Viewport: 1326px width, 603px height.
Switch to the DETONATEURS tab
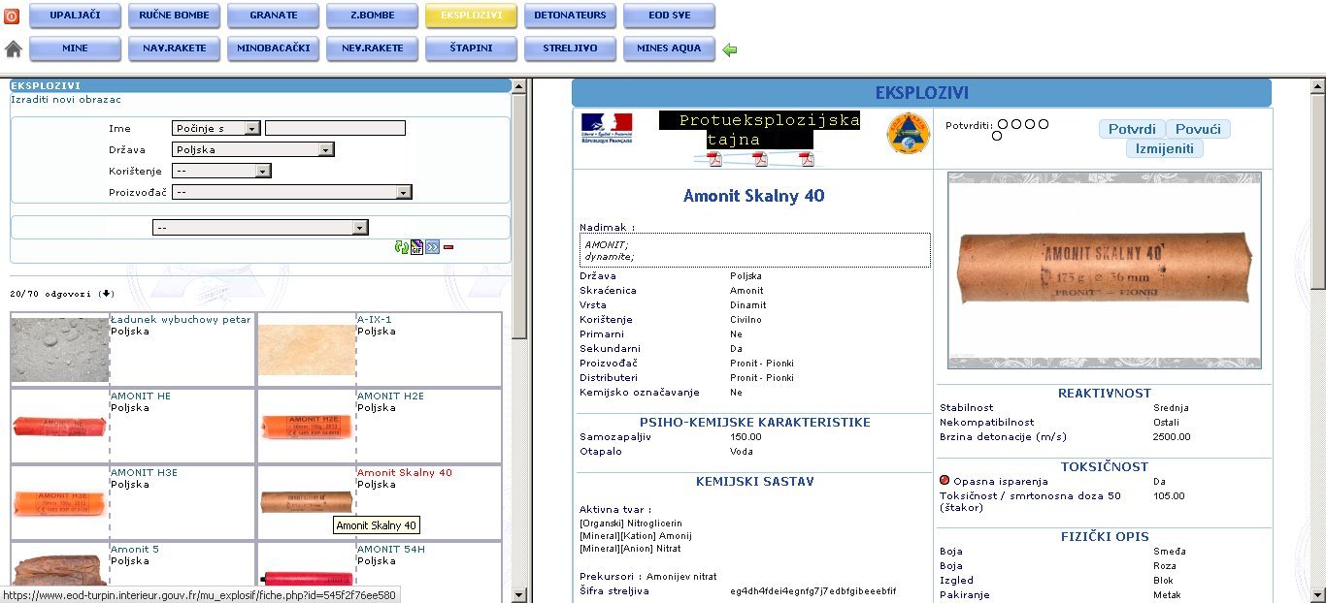[x=571, y=16]
